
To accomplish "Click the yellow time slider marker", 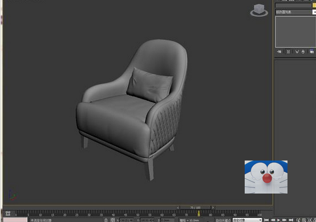I will tap(198, 213).
